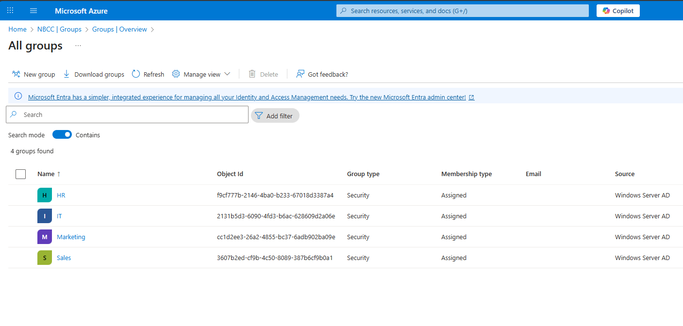Check the select all groups checkbox

(x=20, y=174)
